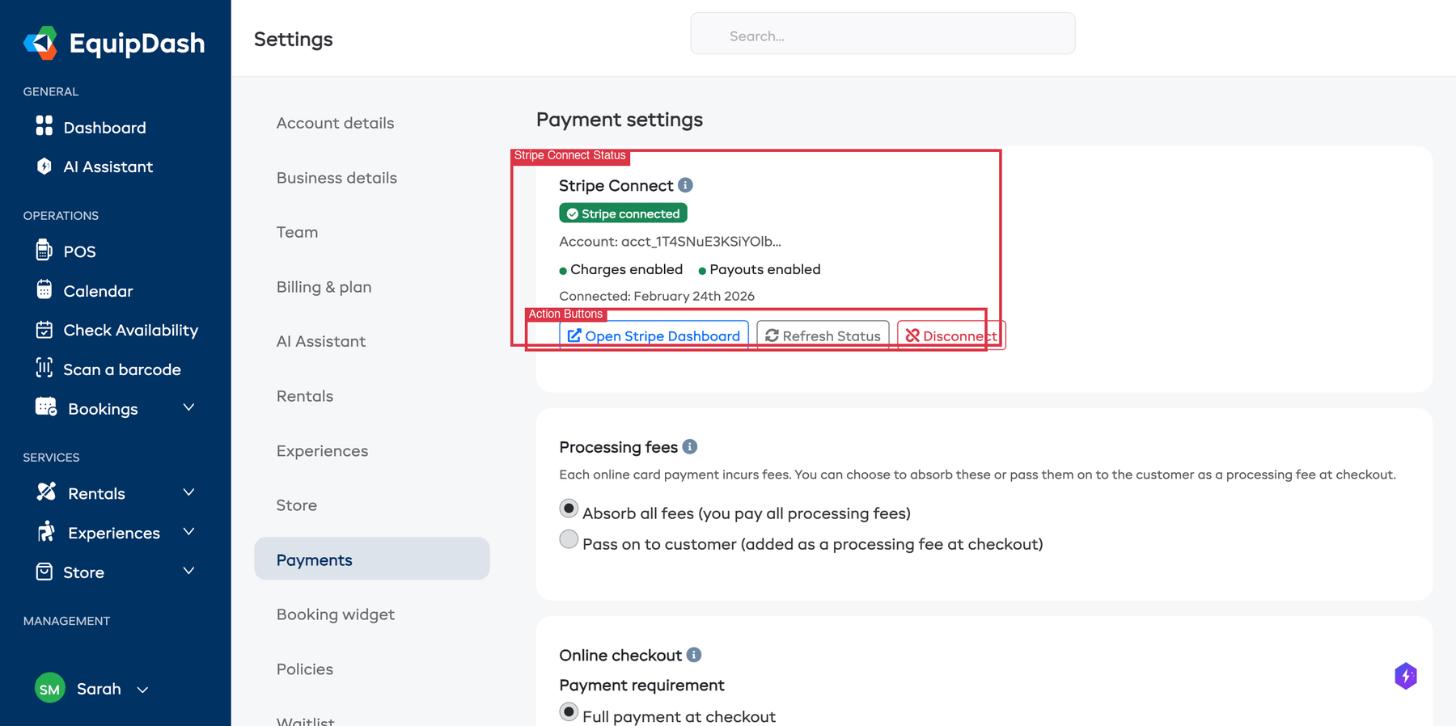Open Check Availability label in sidebar
This screenshot has height=726, width=1456.
[130, 330]
